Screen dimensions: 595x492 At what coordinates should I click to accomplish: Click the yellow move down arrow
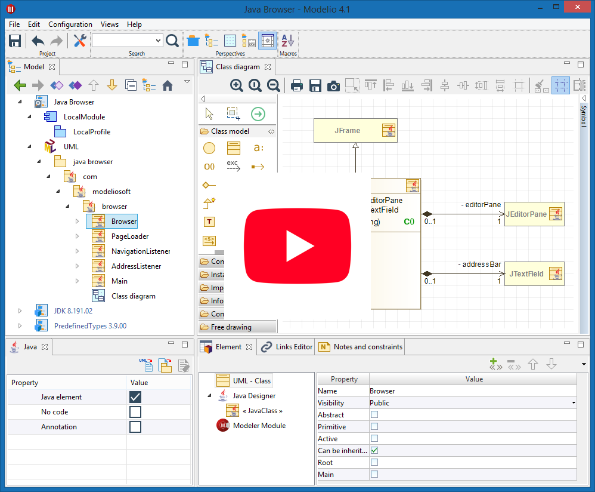[112, 85]
